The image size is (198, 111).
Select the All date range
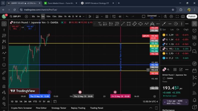tap(48, 102)
